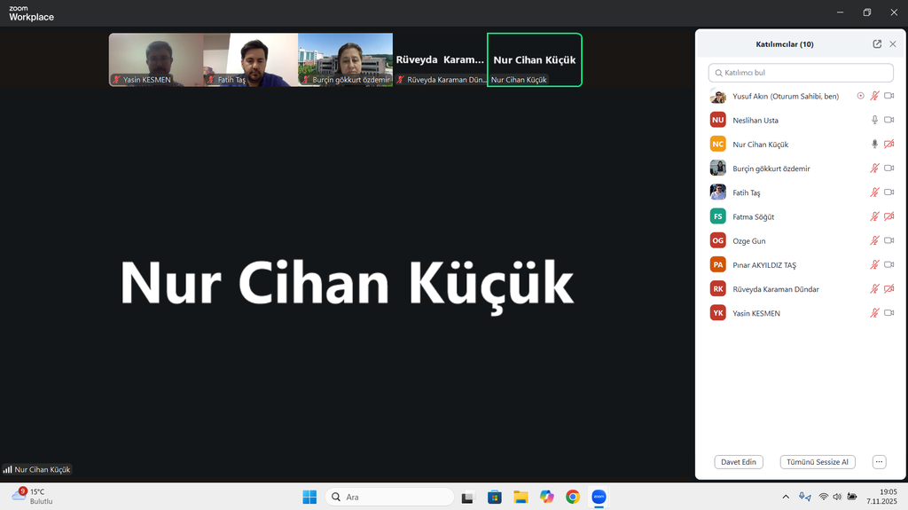Viewport: 908px width, 510px height.
Task: Mute Neslihan Usta's microphone
Action: 874,120
